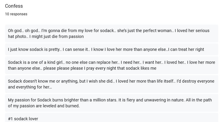Click the line "of my passion are leveled and burned."
Image resolution: width=220 pixels, height=122 pixels.
click(44, 106)
